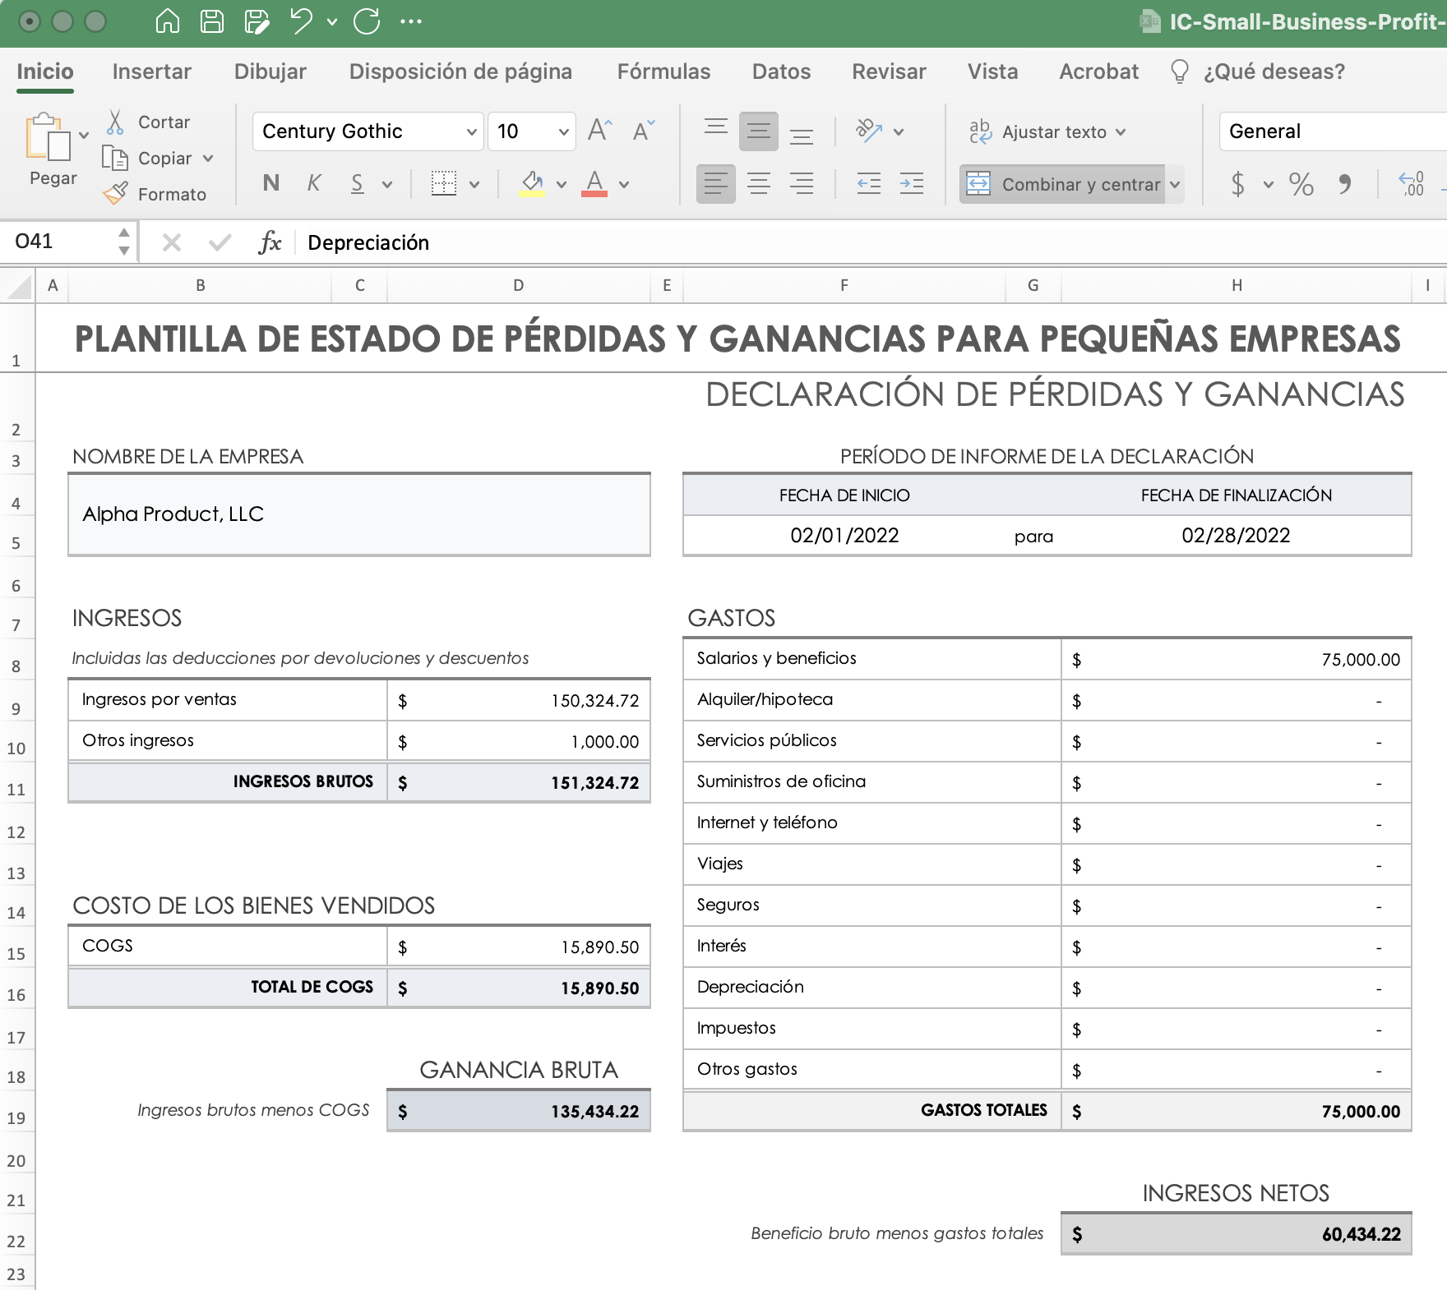Switch to the Inicio tab
This screenshot has height=1290, width=1447.
coord(45,71)
